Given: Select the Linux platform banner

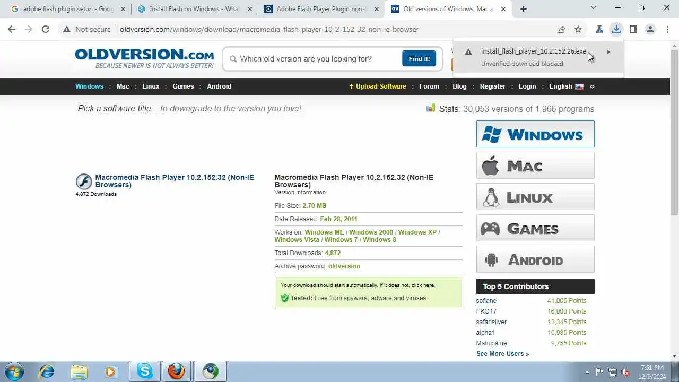Looking at the screenshot, I should click(x=535, y=196).
